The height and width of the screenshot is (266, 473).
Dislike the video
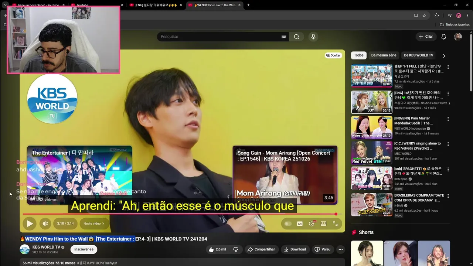[236, 249]
